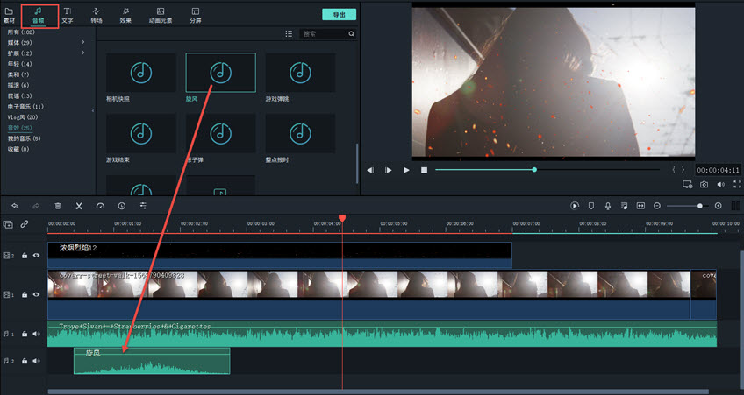
Task: Mute audio track 1 speaker icon
Action: tap(37, 334)
